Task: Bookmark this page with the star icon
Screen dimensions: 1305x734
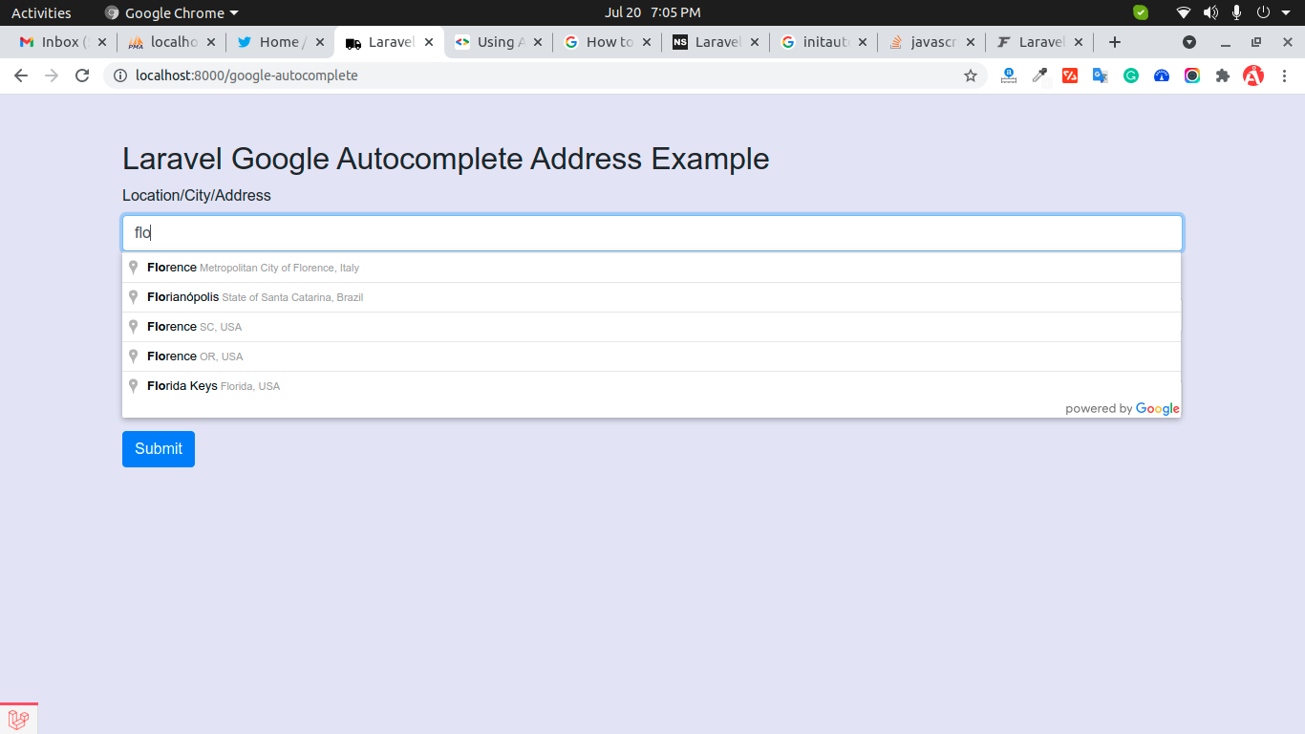Action: (971, 76)
